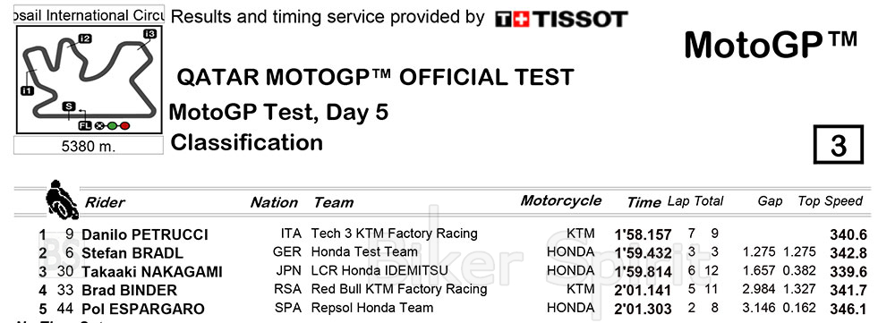
Task: Click the i3 sector marker on track map
Action: click(x=149, y=34)
